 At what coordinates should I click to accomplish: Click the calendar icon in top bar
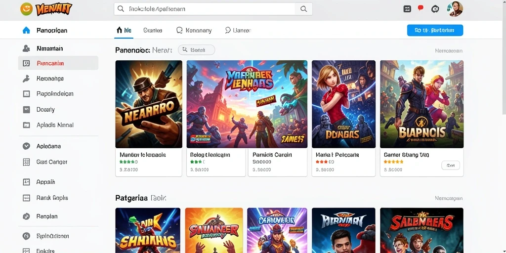point(407,9)
